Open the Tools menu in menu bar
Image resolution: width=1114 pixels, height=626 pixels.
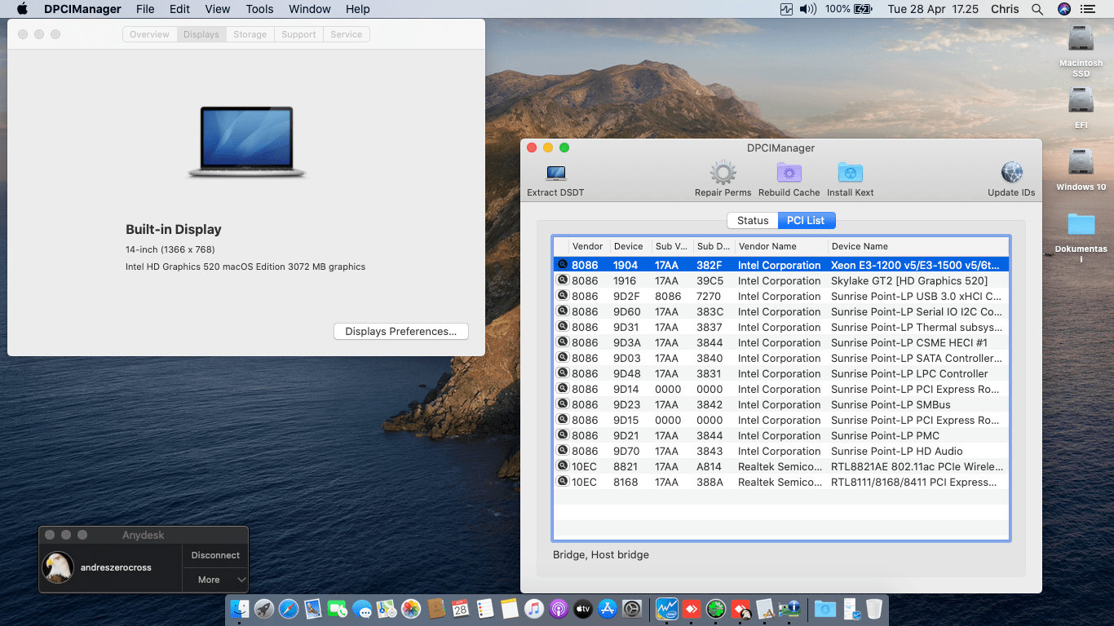pos(259,9)
